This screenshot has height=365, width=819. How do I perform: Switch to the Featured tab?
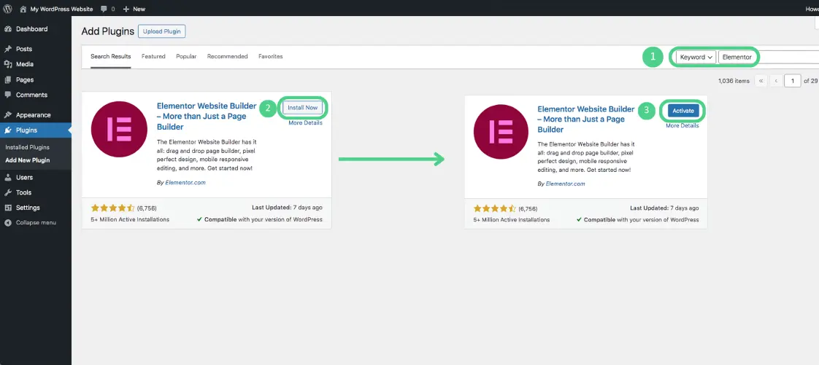[x=153, y=56]
